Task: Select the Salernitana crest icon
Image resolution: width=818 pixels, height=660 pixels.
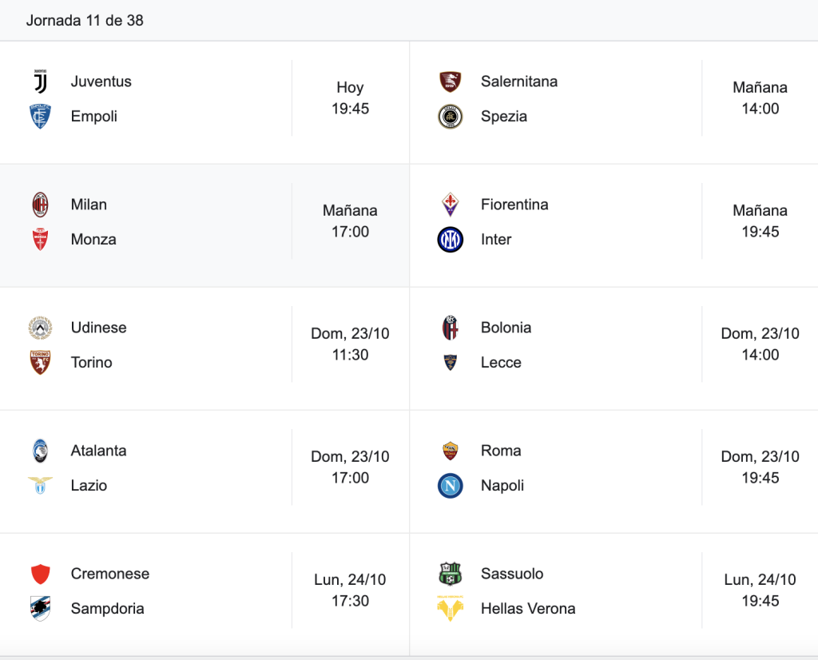Action: pyautogui.click(x=451, y=82)
